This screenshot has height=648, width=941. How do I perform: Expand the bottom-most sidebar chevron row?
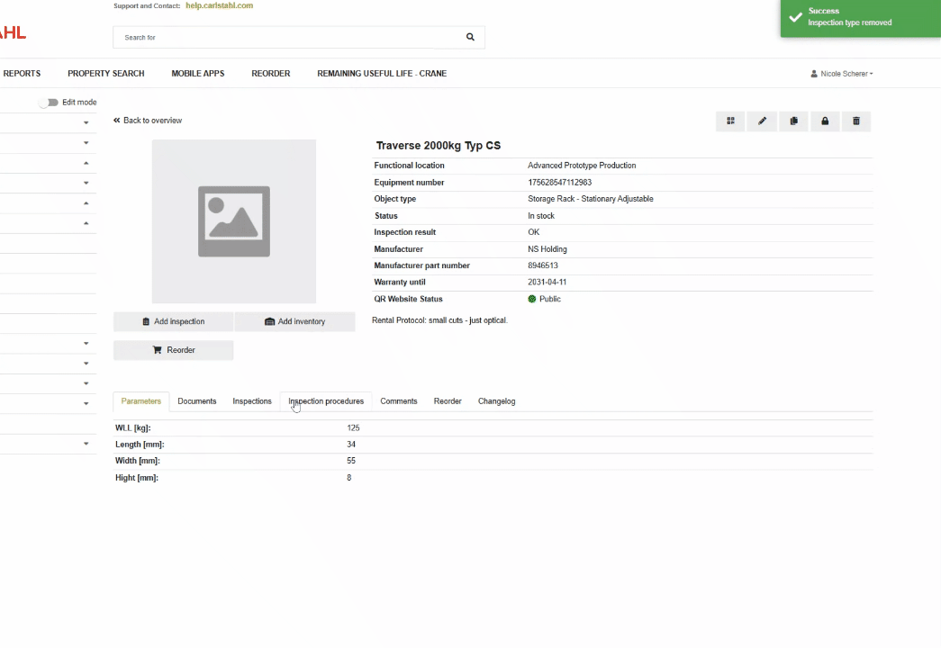[86, 444]
